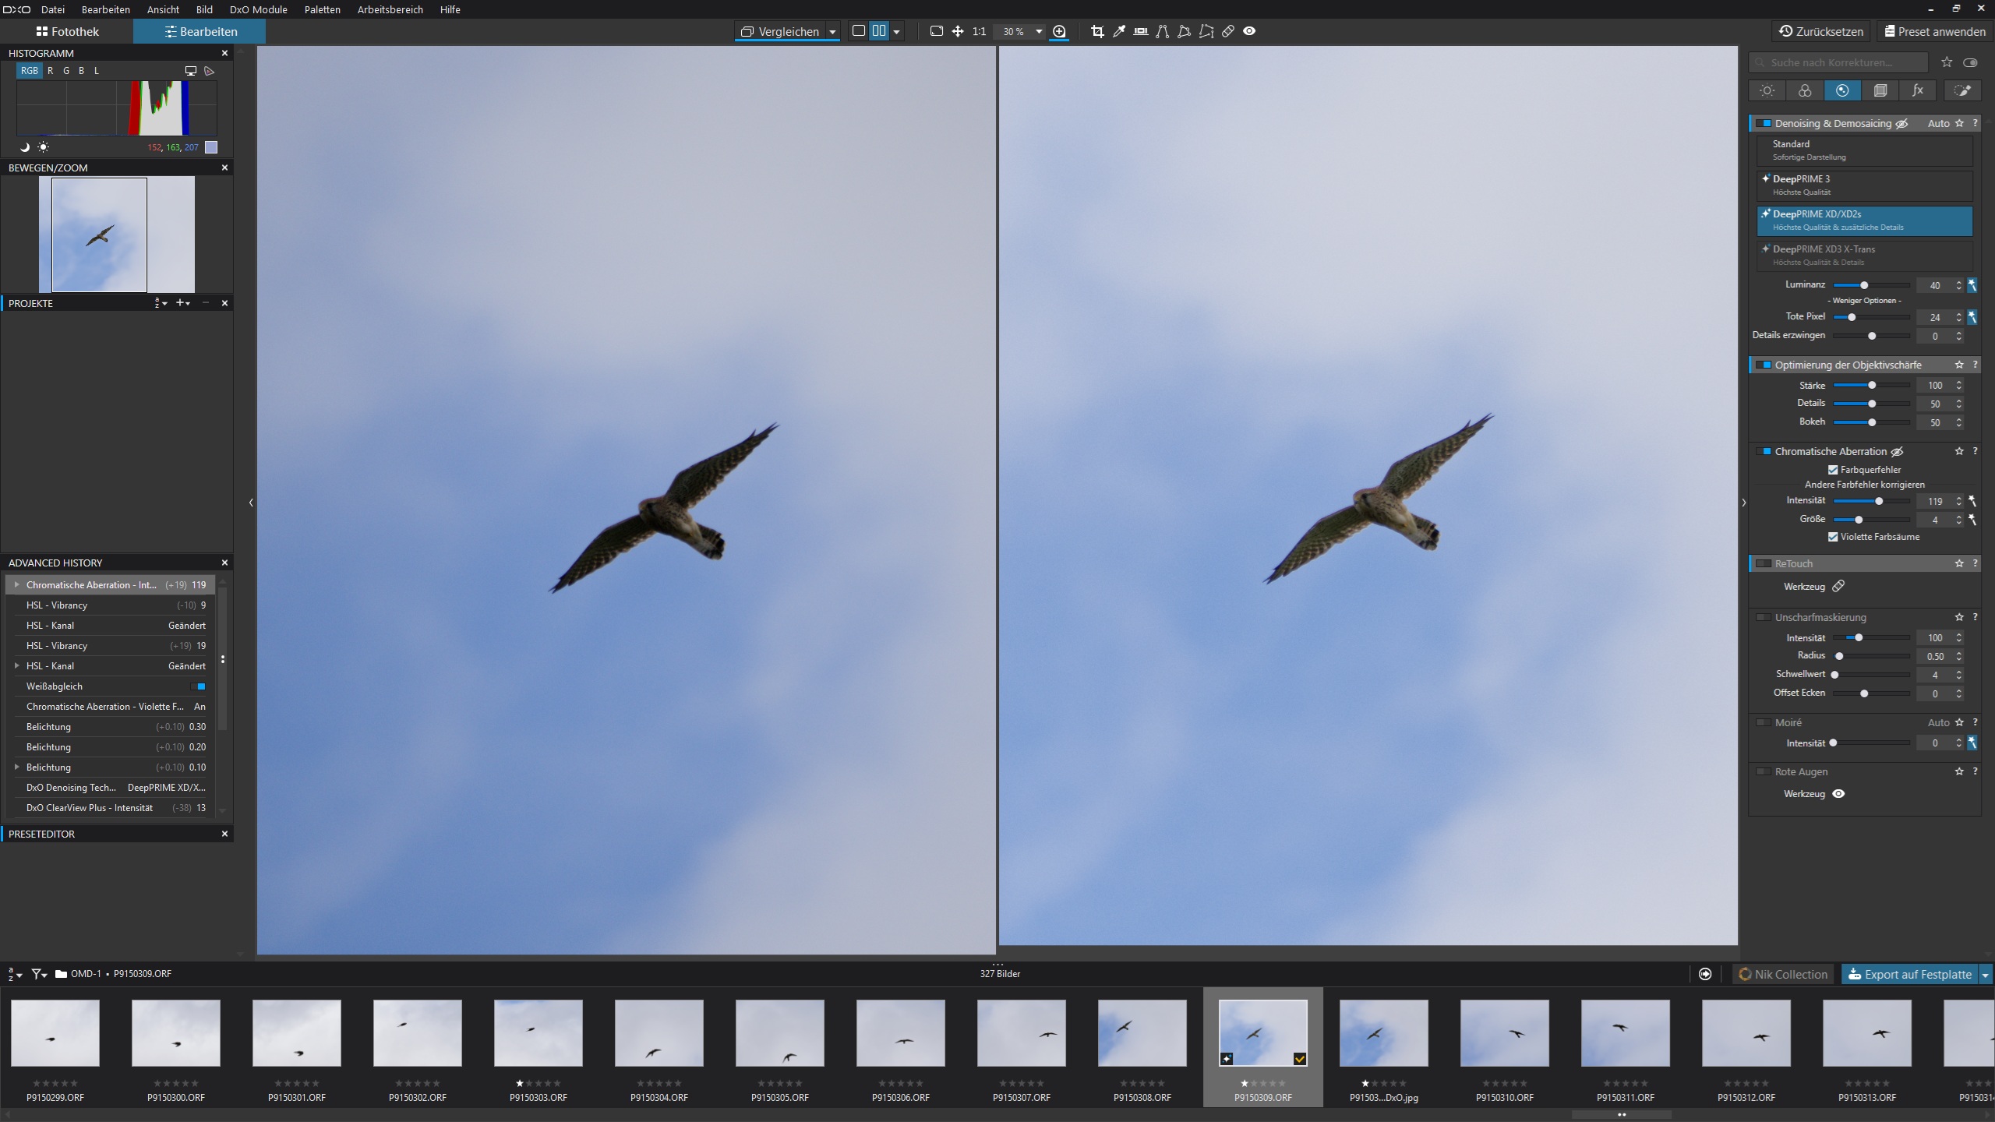Expand the HSL - Kanal history entry that has an arrow
Image resolution: width=1995 pixels, height=1122 pixels.
(x=17, y=665)
